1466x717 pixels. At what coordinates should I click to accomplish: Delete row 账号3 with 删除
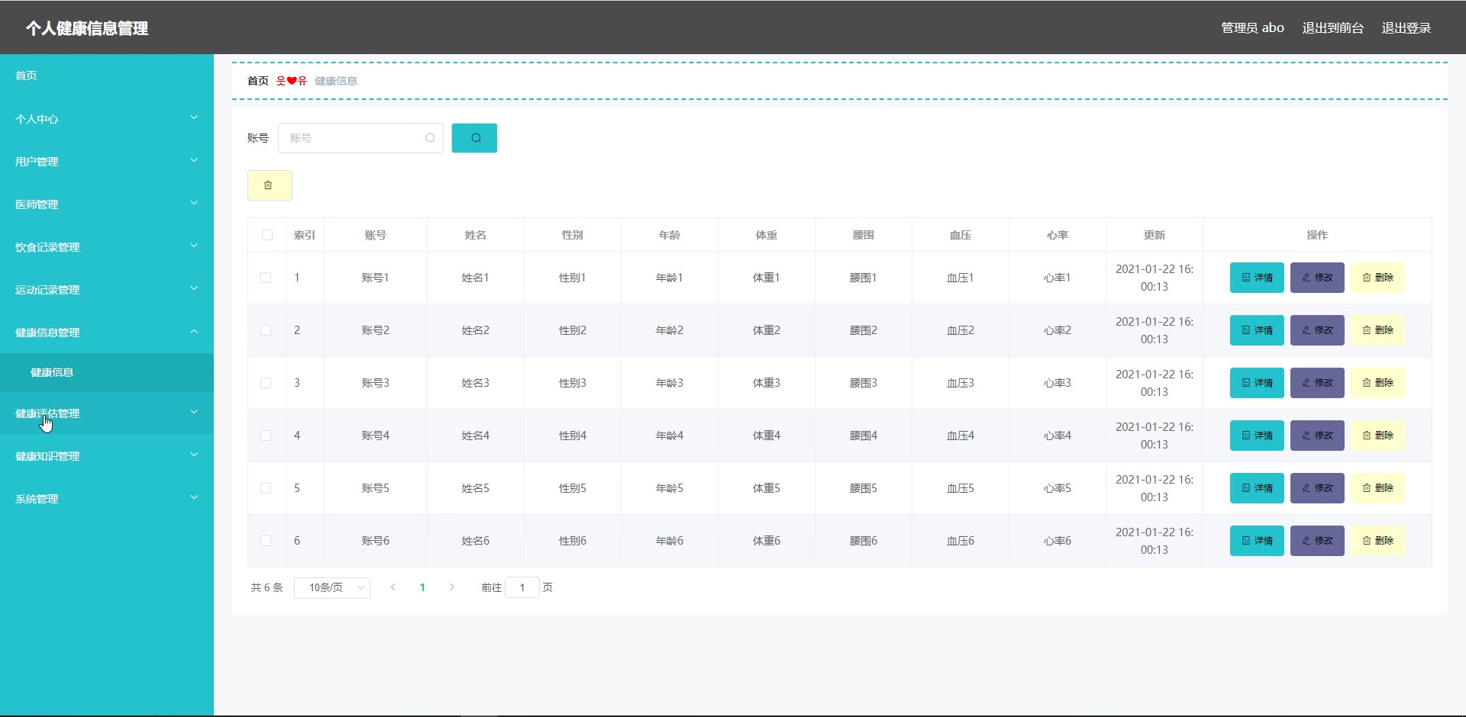pyautogui.click(x=1377, y=383)
